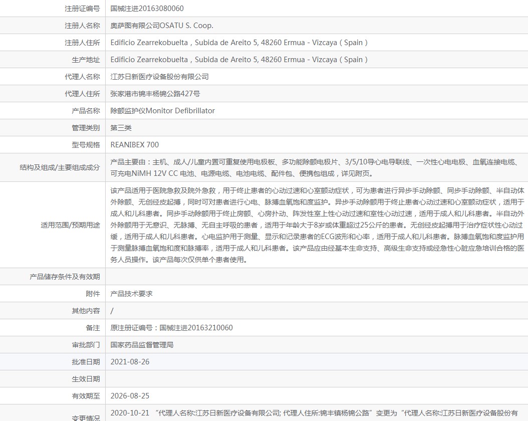Image resolution: width=528 pixels, height=421 pixels.
Task: Click the slash value beside 其他内容
Action: click(x=112, y=311)
